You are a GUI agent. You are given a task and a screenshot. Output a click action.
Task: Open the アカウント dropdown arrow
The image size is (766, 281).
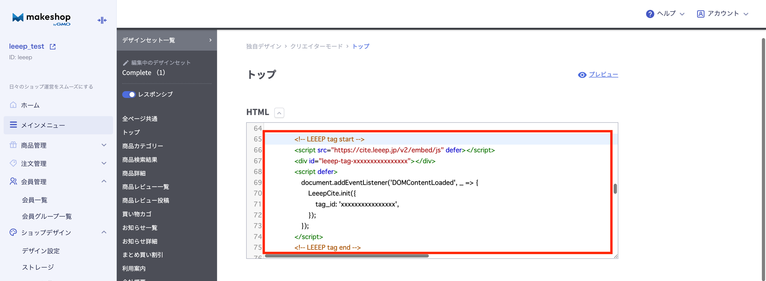click(x=746, y=14)
